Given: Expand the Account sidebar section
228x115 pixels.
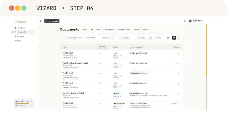Looking at the screenshot, I should 24,40.
